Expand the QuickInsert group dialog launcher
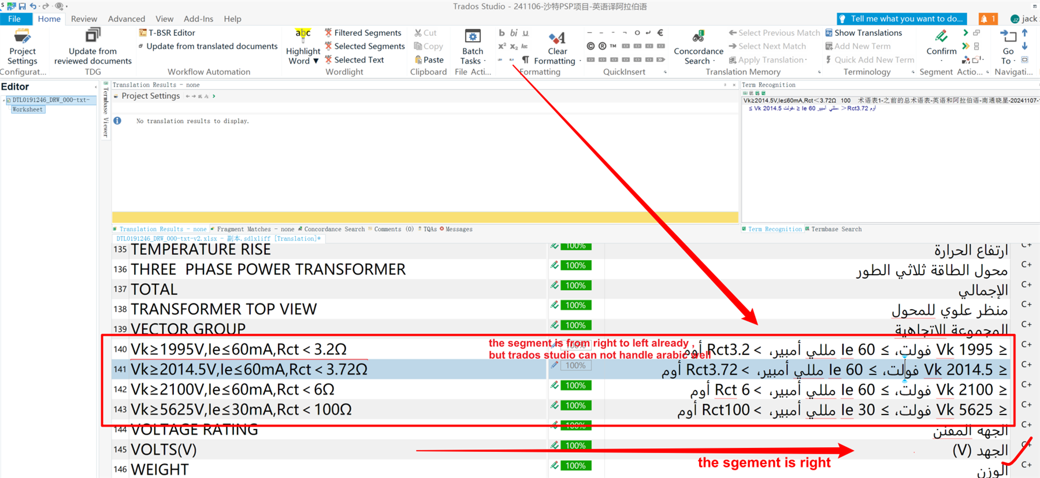 (665, 72)
